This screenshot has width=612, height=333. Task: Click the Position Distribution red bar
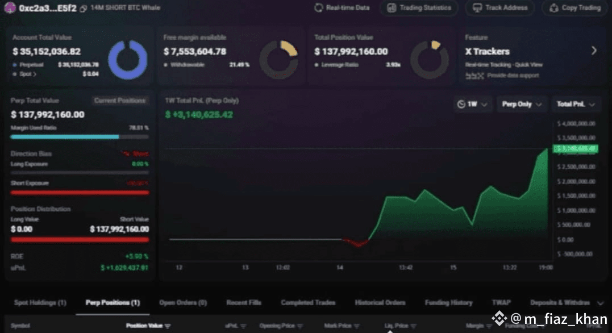[80, 240]
